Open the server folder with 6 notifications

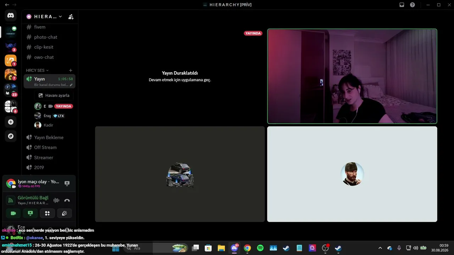point(11,106)
